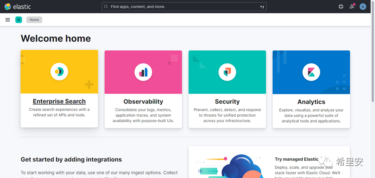375x178 pixels.
Task: Open the Security solution title
Action: [x=227, y=101]
